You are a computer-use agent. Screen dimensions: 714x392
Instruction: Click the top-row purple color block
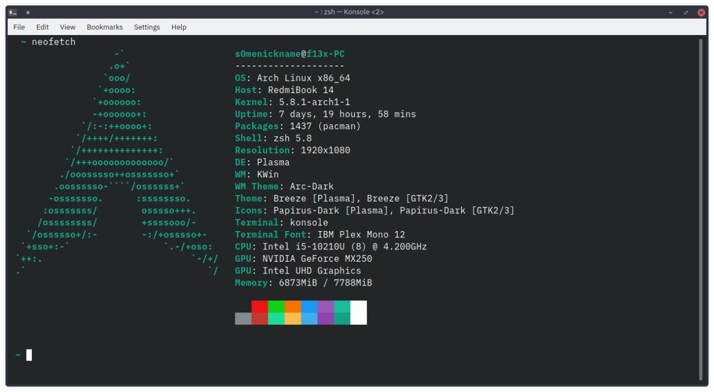tap(326, 306)
